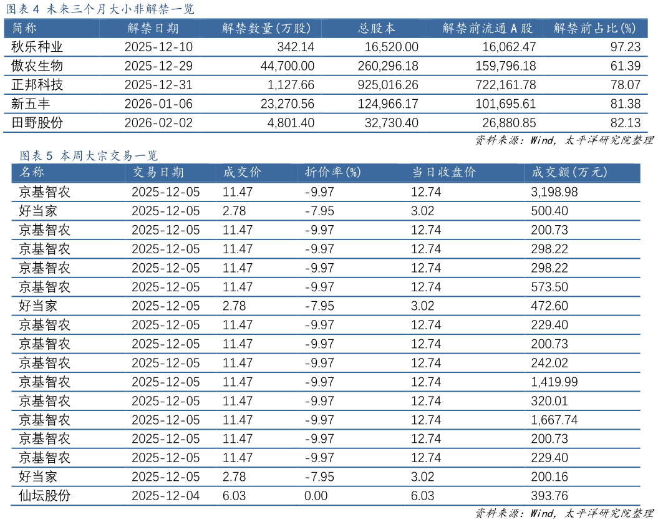Click the unlock quantity value 44,700.00
The image size is (658, 522).
tap(288, 66)
